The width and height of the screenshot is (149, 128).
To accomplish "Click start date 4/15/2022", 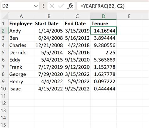I will pos(49,89).
